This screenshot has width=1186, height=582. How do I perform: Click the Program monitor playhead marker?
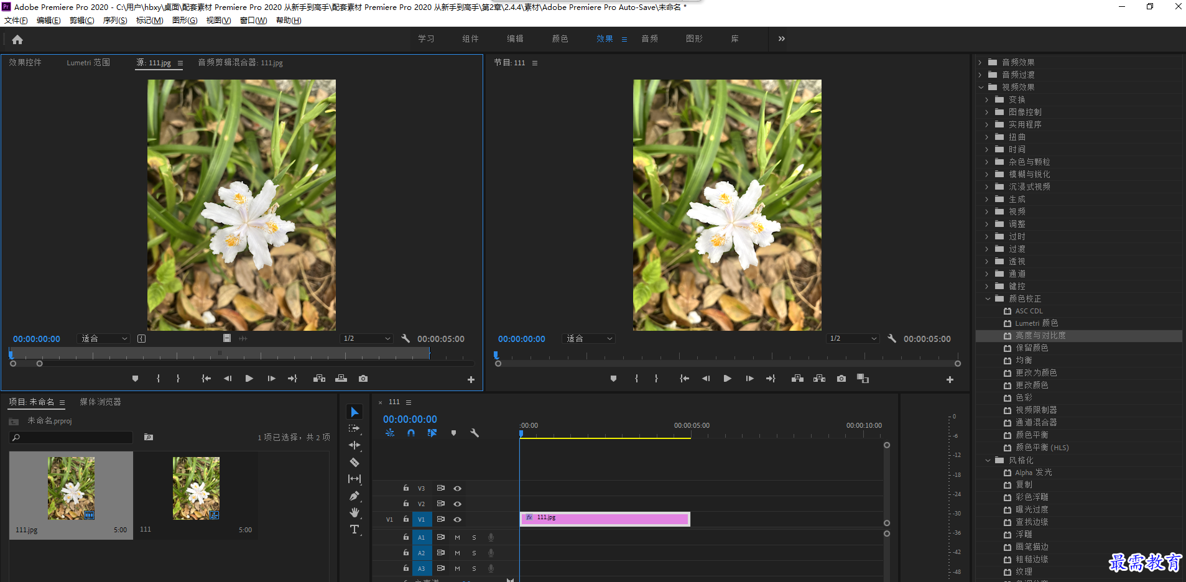pos(496,355)
